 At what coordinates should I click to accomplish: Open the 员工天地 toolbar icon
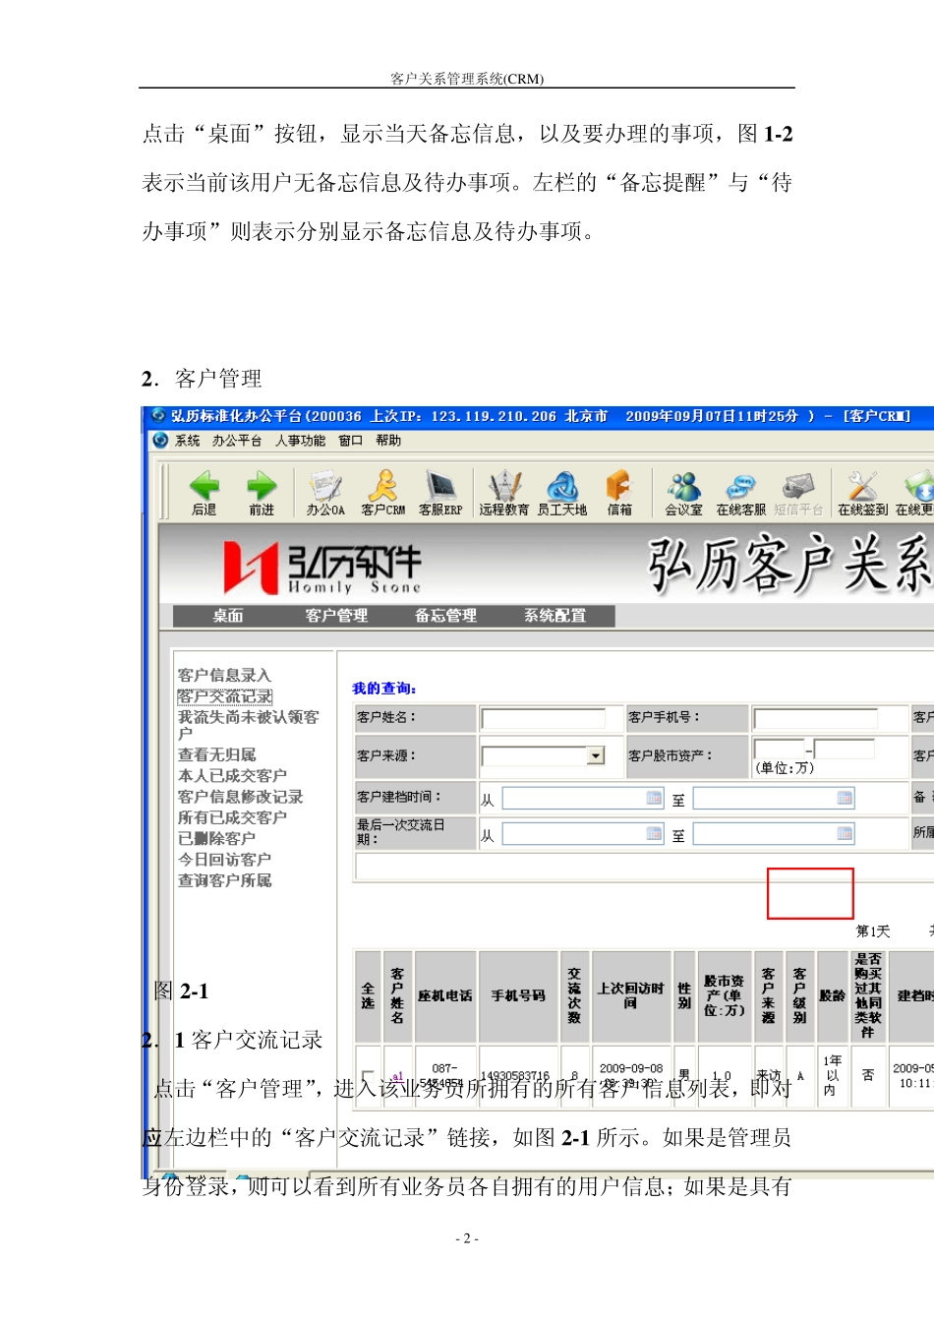click(x=562, y=486)
